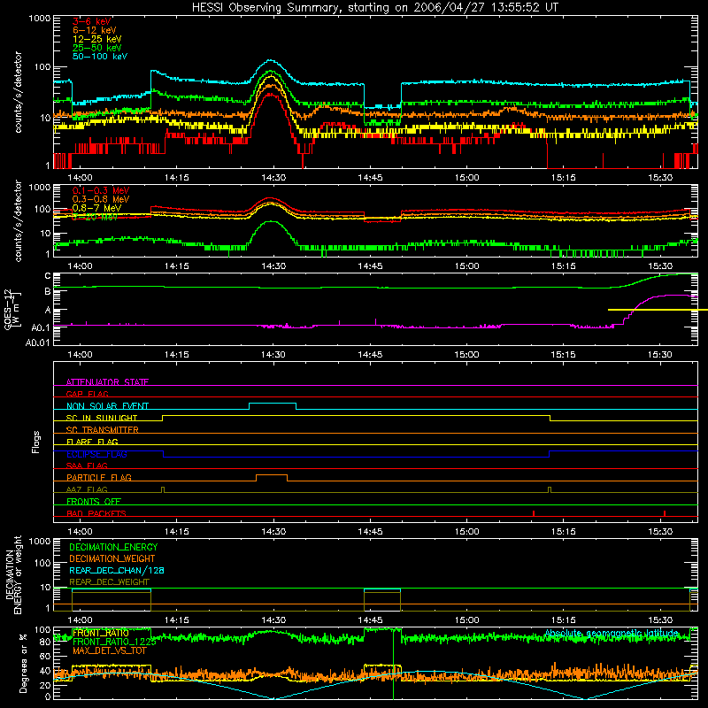The width and height of the screenshot is (708, 708).
Task: Select the B class tick label on GOES axis
Action: [x=48, y=292]
